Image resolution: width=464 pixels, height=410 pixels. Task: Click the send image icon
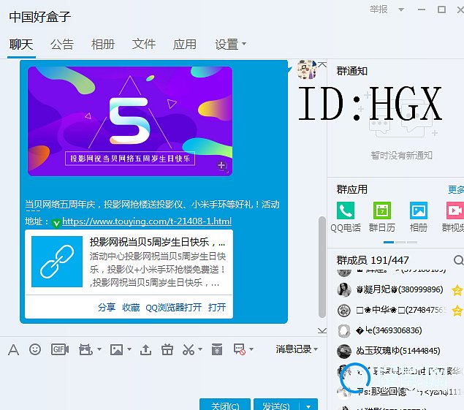pyautogui.click(x=116, y=349)
